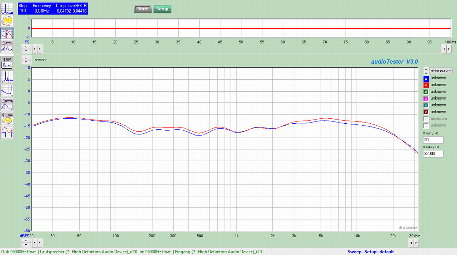Click the up-down spinner beside clear curves

point(426,71)
